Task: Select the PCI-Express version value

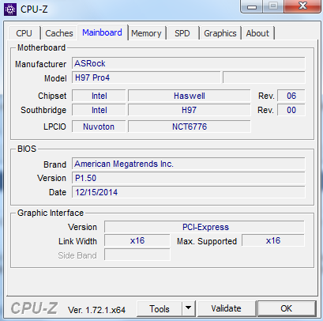Action: (x=205, y=227)
